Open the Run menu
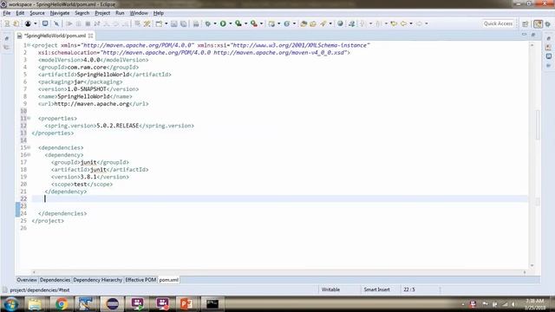This screenshot has width=555, height=312. 120,13
